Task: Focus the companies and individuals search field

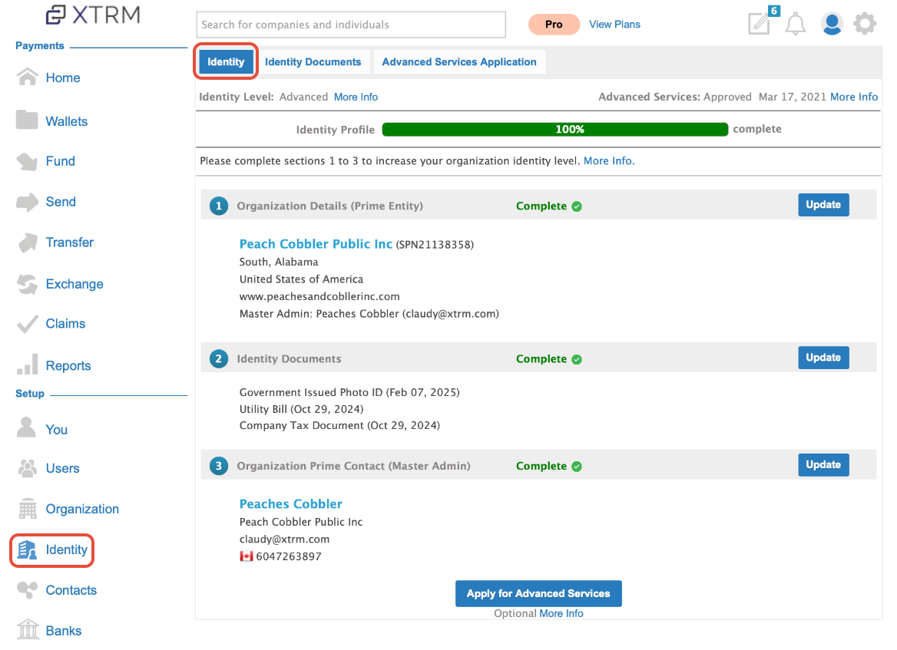Action: [351, 25]
